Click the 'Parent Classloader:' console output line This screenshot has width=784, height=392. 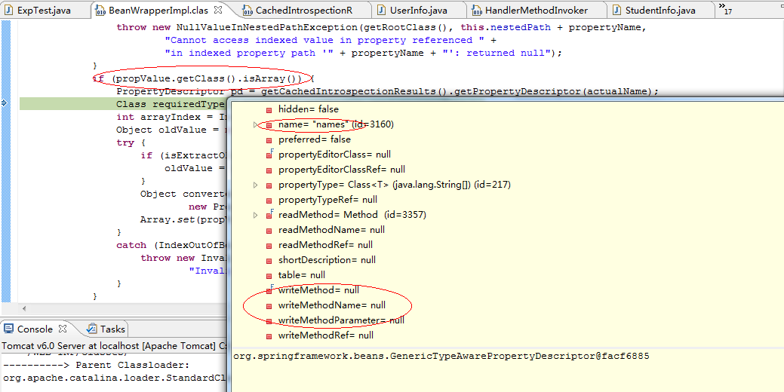click(96, 365)
